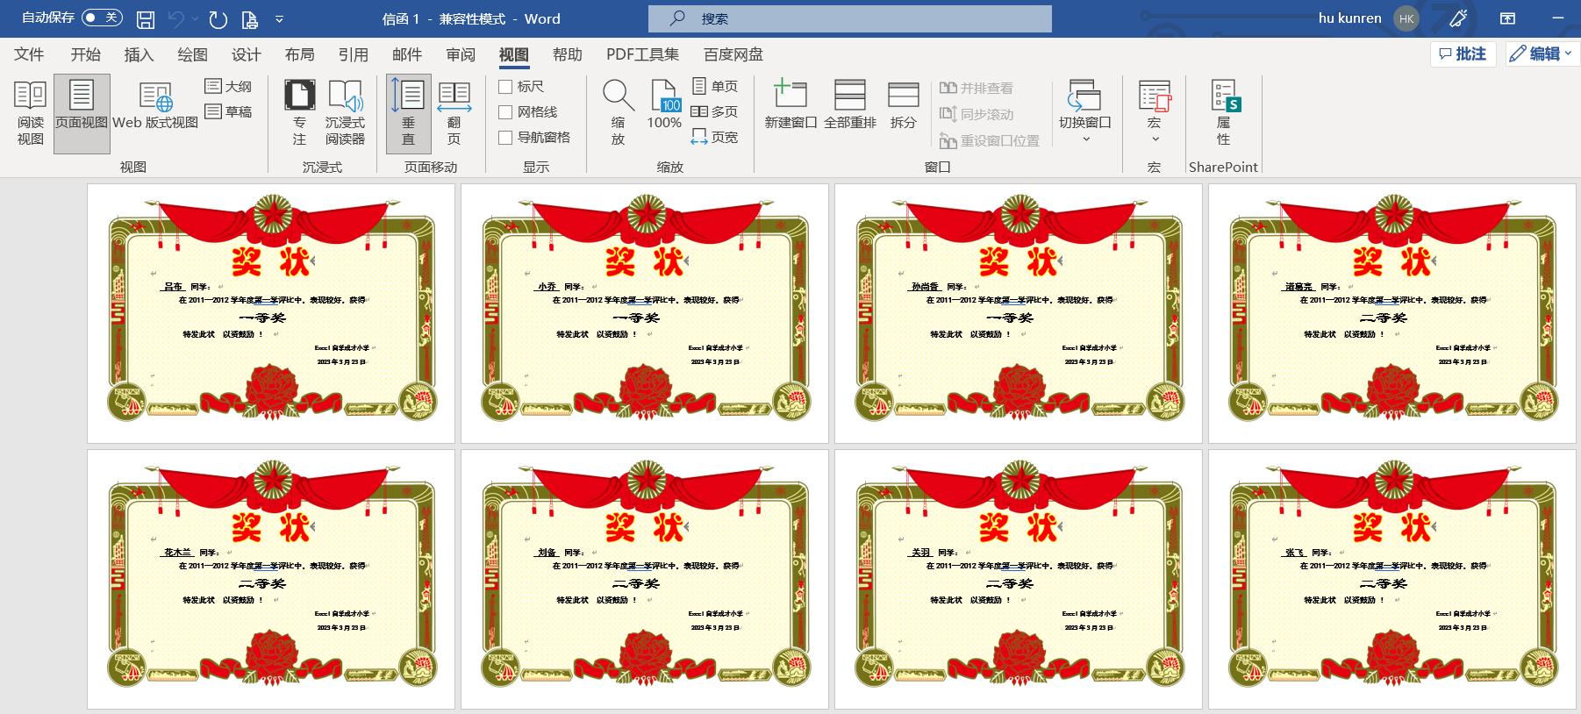Select the 花木兰 certificate page

pyautogui.click(x=271, y=579)
